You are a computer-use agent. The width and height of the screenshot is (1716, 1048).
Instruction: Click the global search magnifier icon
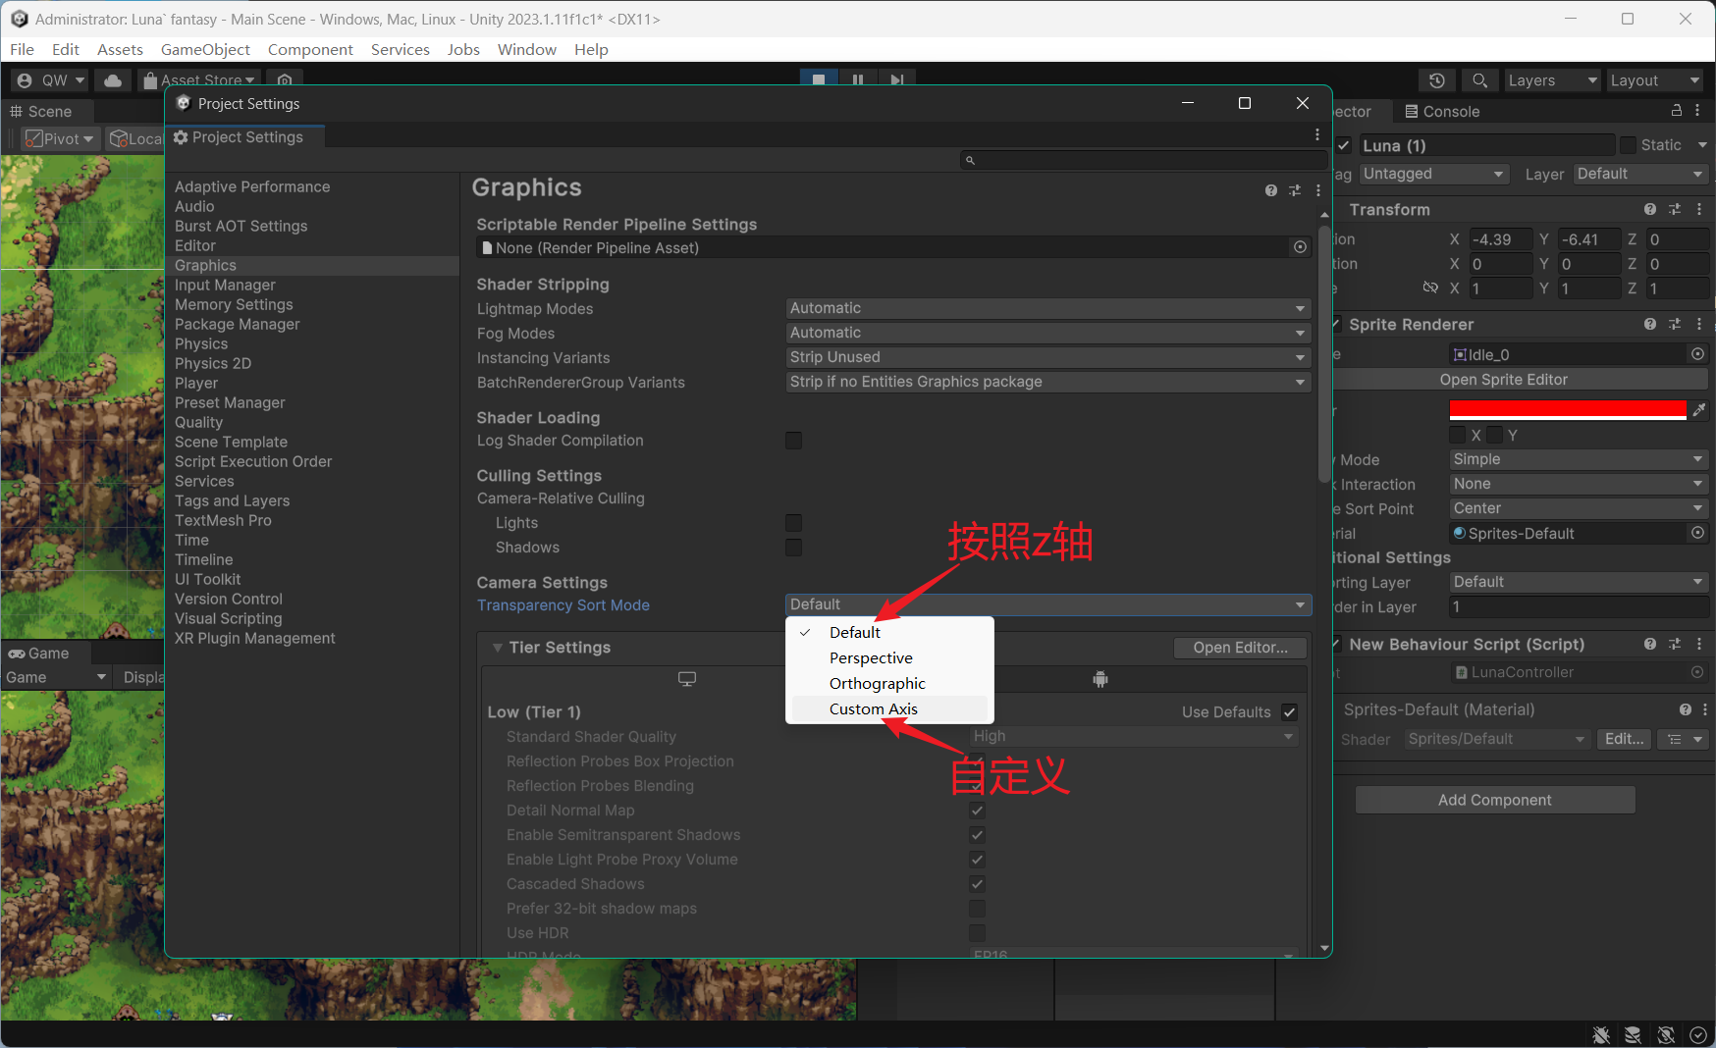pyautogui.click(x=1479, y=80)
